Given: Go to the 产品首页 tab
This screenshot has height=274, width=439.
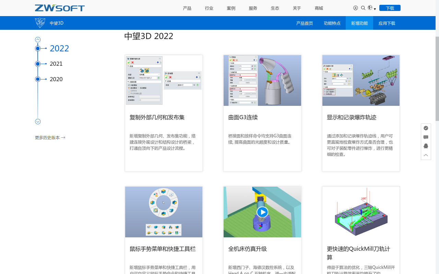Looking at the screenshot, I should [305, 23].
